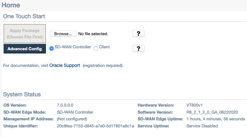Click the help question-mark button beside Browse
247x137 pixels.
point(138,34)
